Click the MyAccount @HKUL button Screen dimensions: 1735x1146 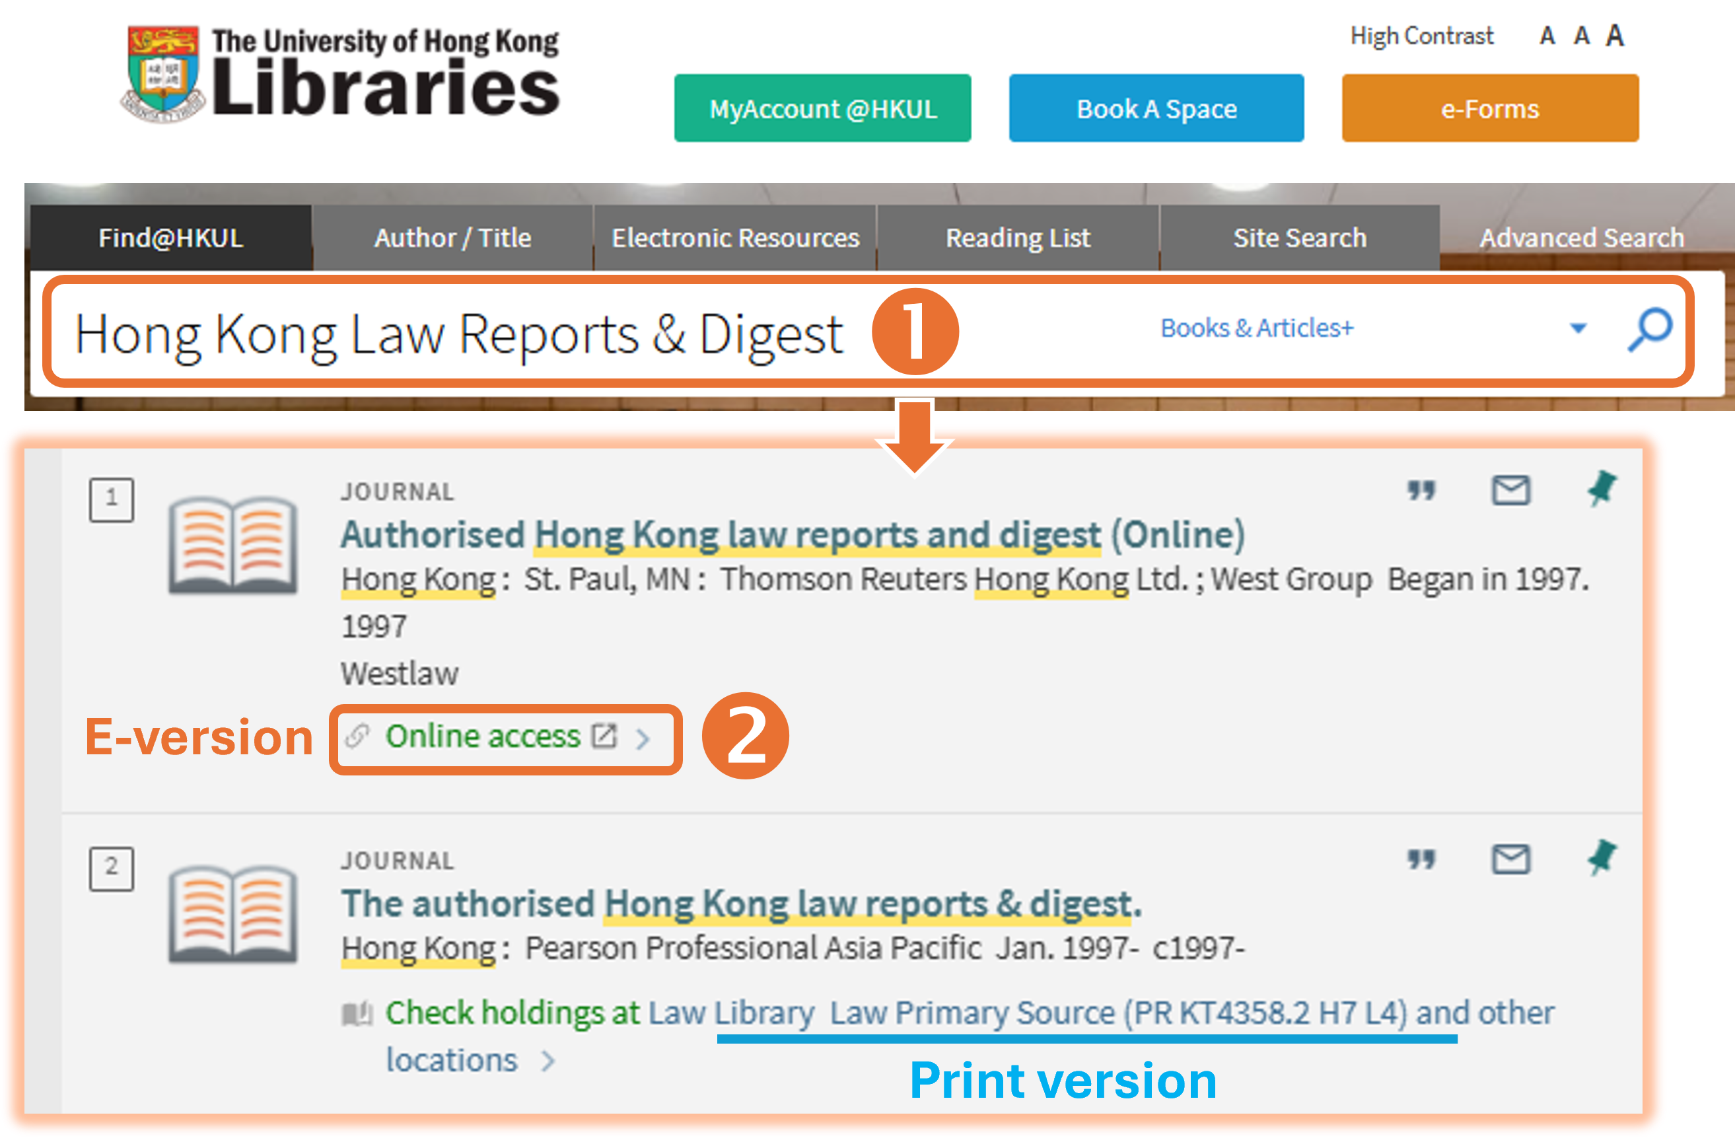[x=822, y=109]
